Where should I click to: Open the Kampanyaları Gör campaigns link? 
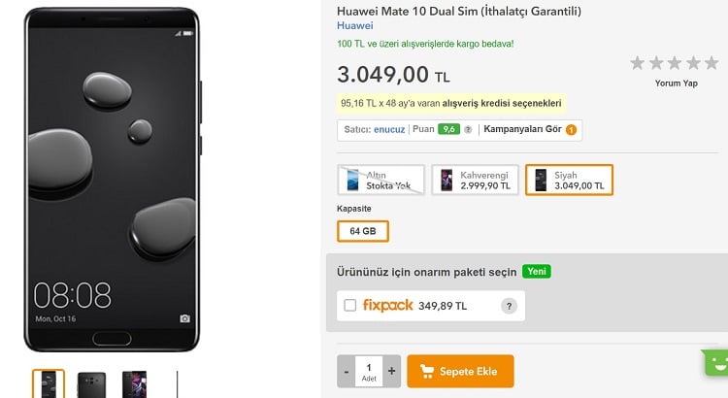click(524, 129)
